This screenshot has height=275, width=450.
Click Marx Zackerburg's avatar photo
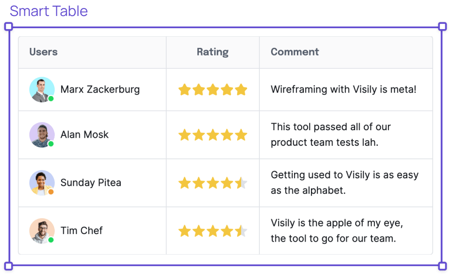coord(42,90)
